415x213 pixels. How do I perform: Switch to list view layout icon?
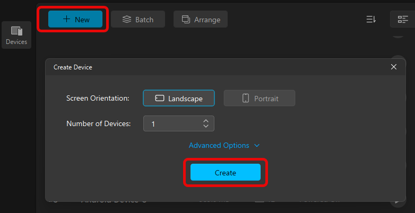403,19
